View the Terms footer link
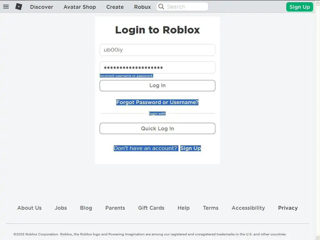 211,208
